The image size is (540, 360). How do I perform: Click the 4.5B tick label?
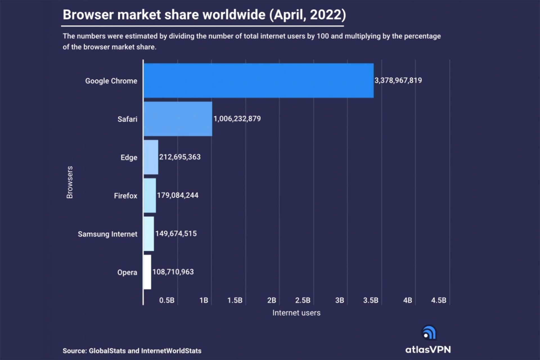click(439, 300)
